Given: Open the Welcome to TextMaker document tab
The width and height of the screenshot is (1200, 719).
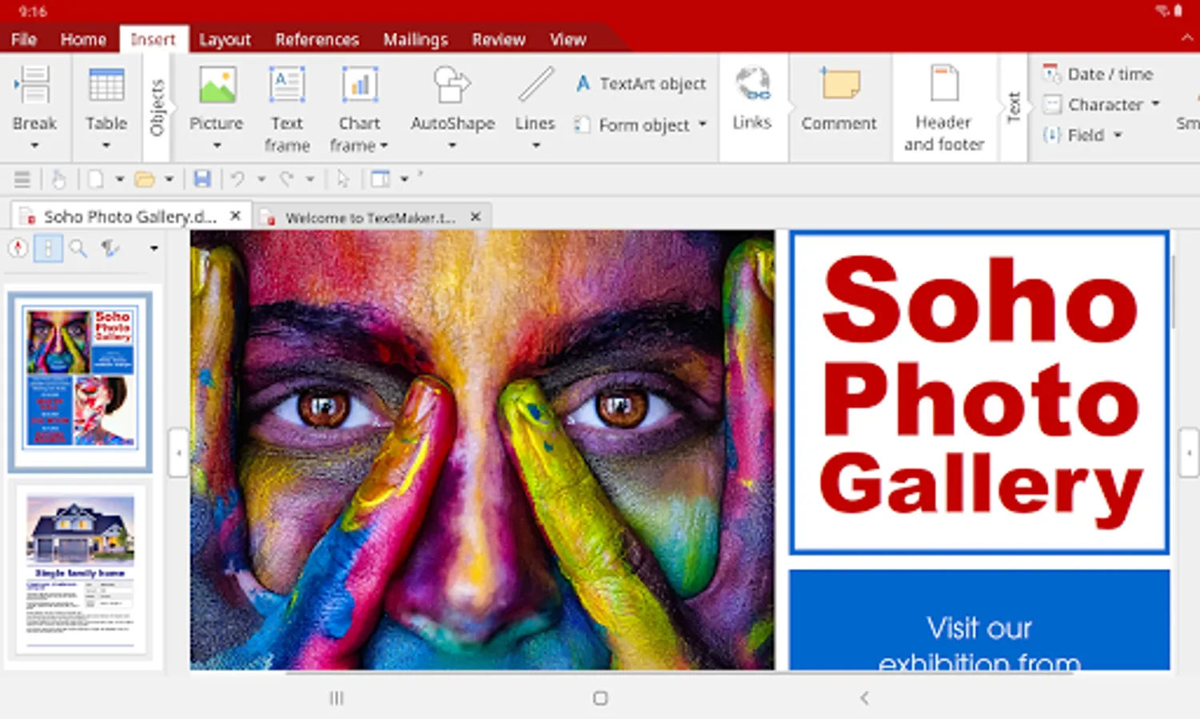Looking at the screenshot, I should click(x=369, y=217).
